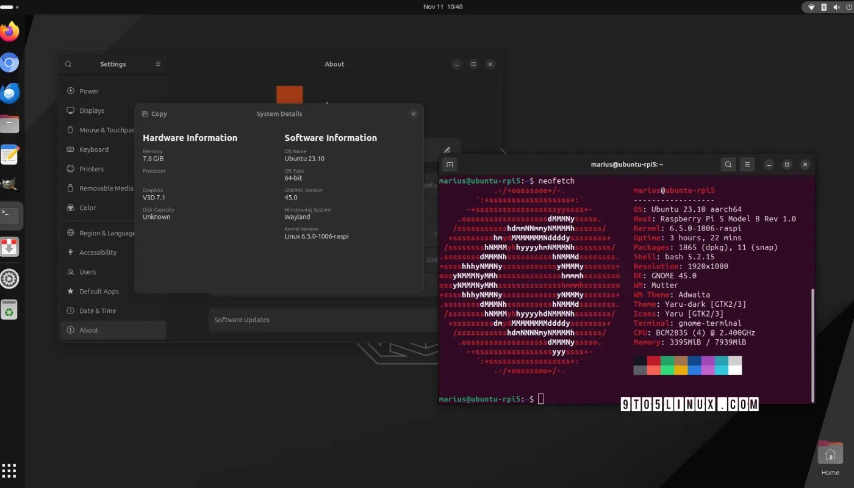The height and width of the screenshot is (488, 854).
Task: Select About in Settings sidebar
Action: click(x=113, y=330)
